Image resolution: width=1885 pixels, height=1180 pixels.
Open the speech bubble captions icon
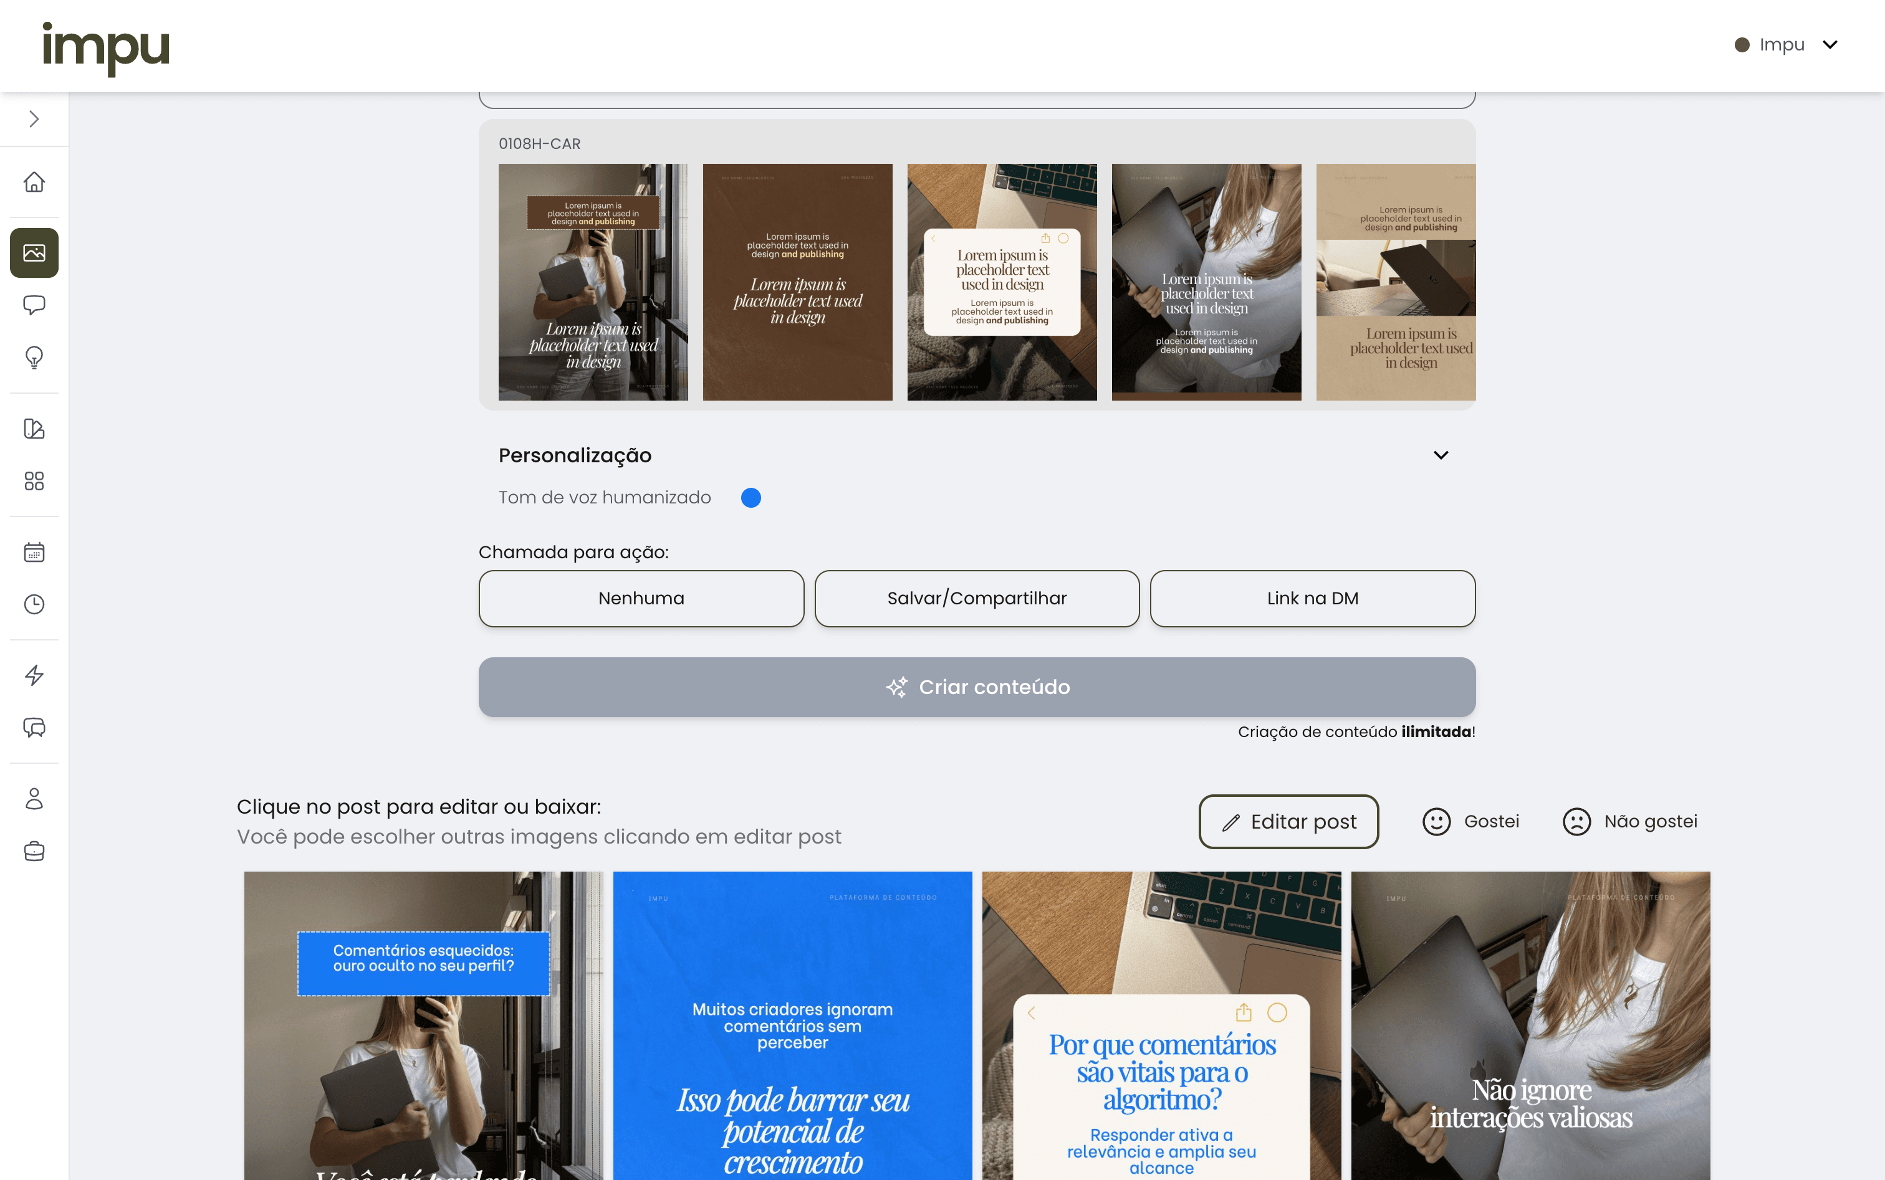[34, 305]
